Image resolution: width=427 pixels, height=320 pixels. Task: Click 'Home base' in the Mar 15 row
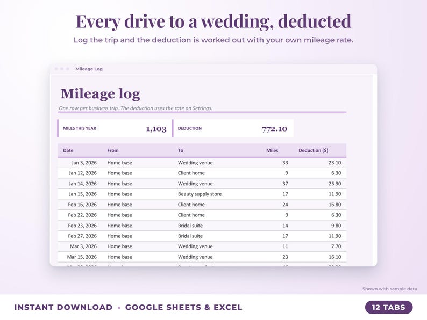(119, 257)
